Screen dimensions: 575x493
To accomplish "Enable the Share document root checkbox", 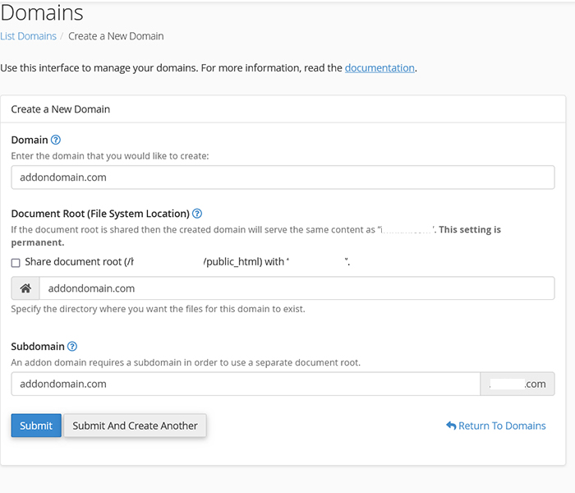I will tap(16, 262).
